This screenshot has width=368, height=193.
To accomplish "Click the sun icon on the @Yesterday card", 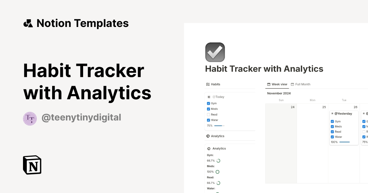I will click(x=332, y=113).
